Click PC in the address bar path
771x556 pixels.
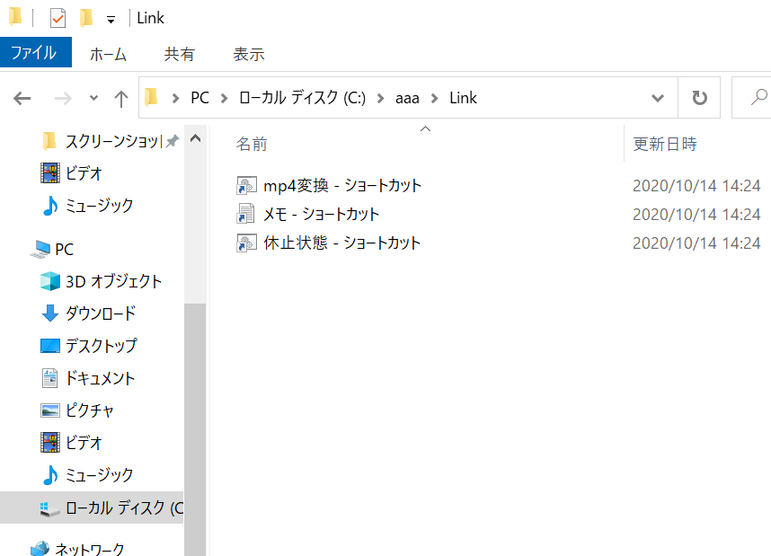point(199,98)
